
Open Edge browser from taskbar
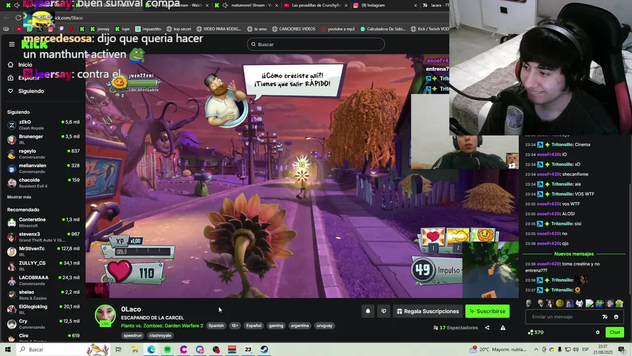click(x=151, y=350)
